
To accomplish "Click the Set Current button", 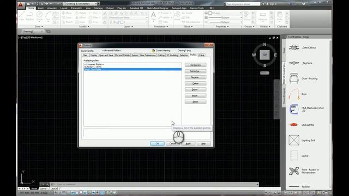I will [195, 65].
